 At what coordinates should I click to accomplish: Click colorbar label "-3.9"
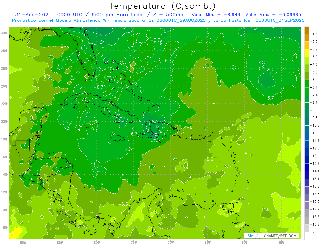(314, 57)
